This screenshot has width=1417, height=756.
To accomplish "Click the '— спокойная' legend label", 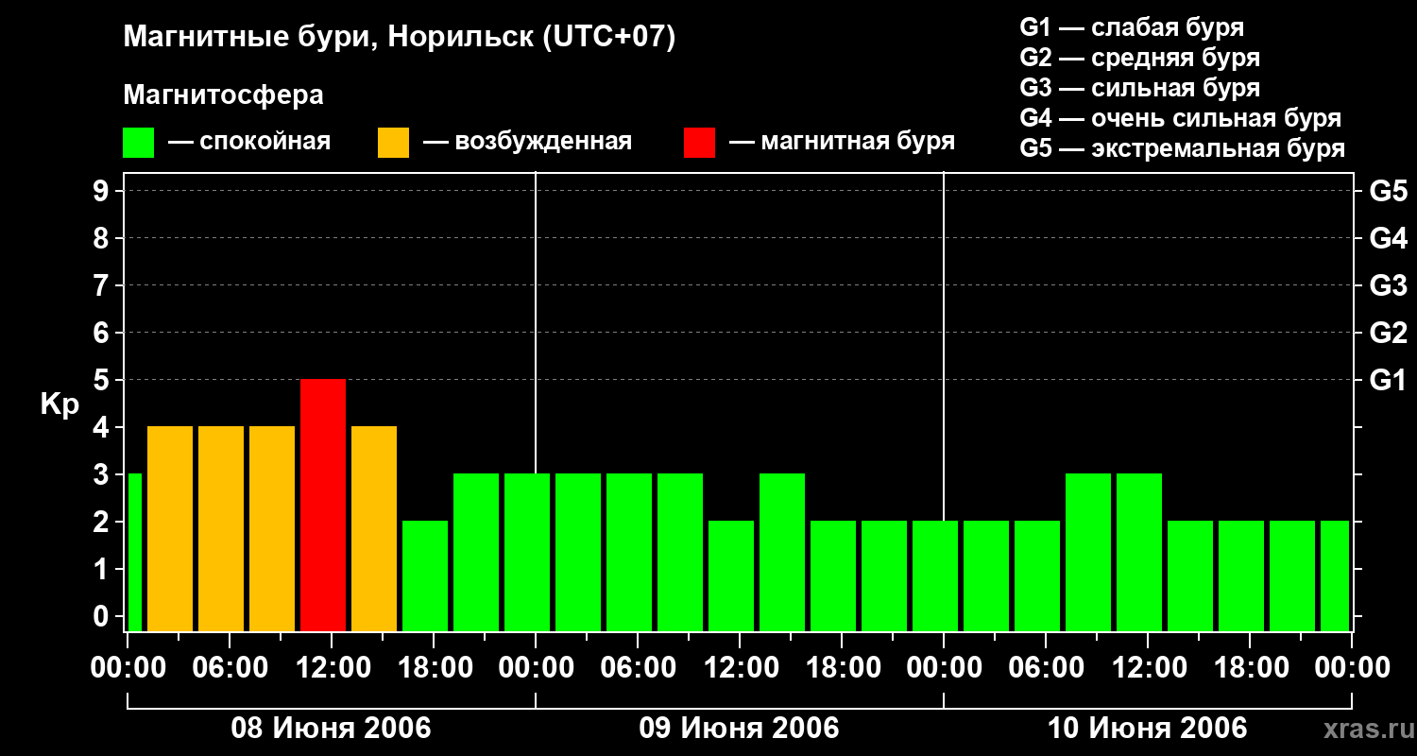I will [x=249, y=142].
